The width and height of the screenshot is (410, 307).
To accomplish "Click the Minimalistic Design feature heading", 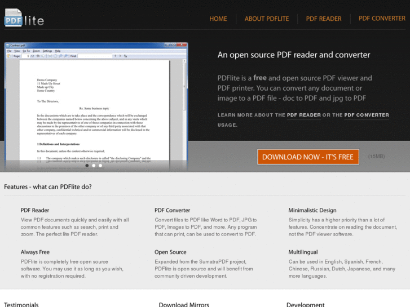I will click(x=312, y=210).
